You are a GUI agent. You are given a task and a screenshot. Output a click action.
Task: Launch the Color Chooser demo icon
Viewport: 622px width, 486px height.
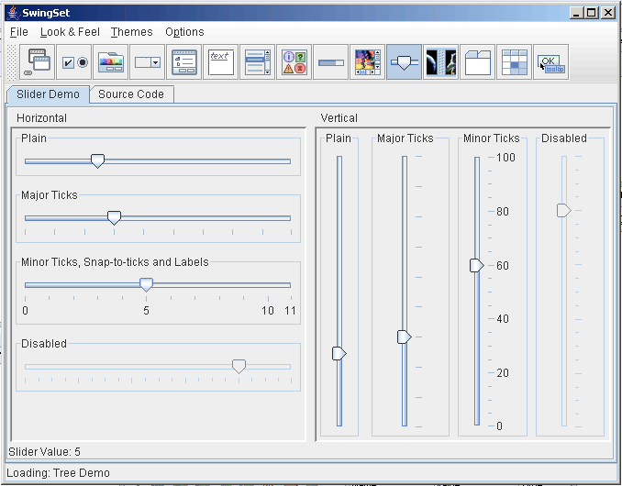pos(111,62)
